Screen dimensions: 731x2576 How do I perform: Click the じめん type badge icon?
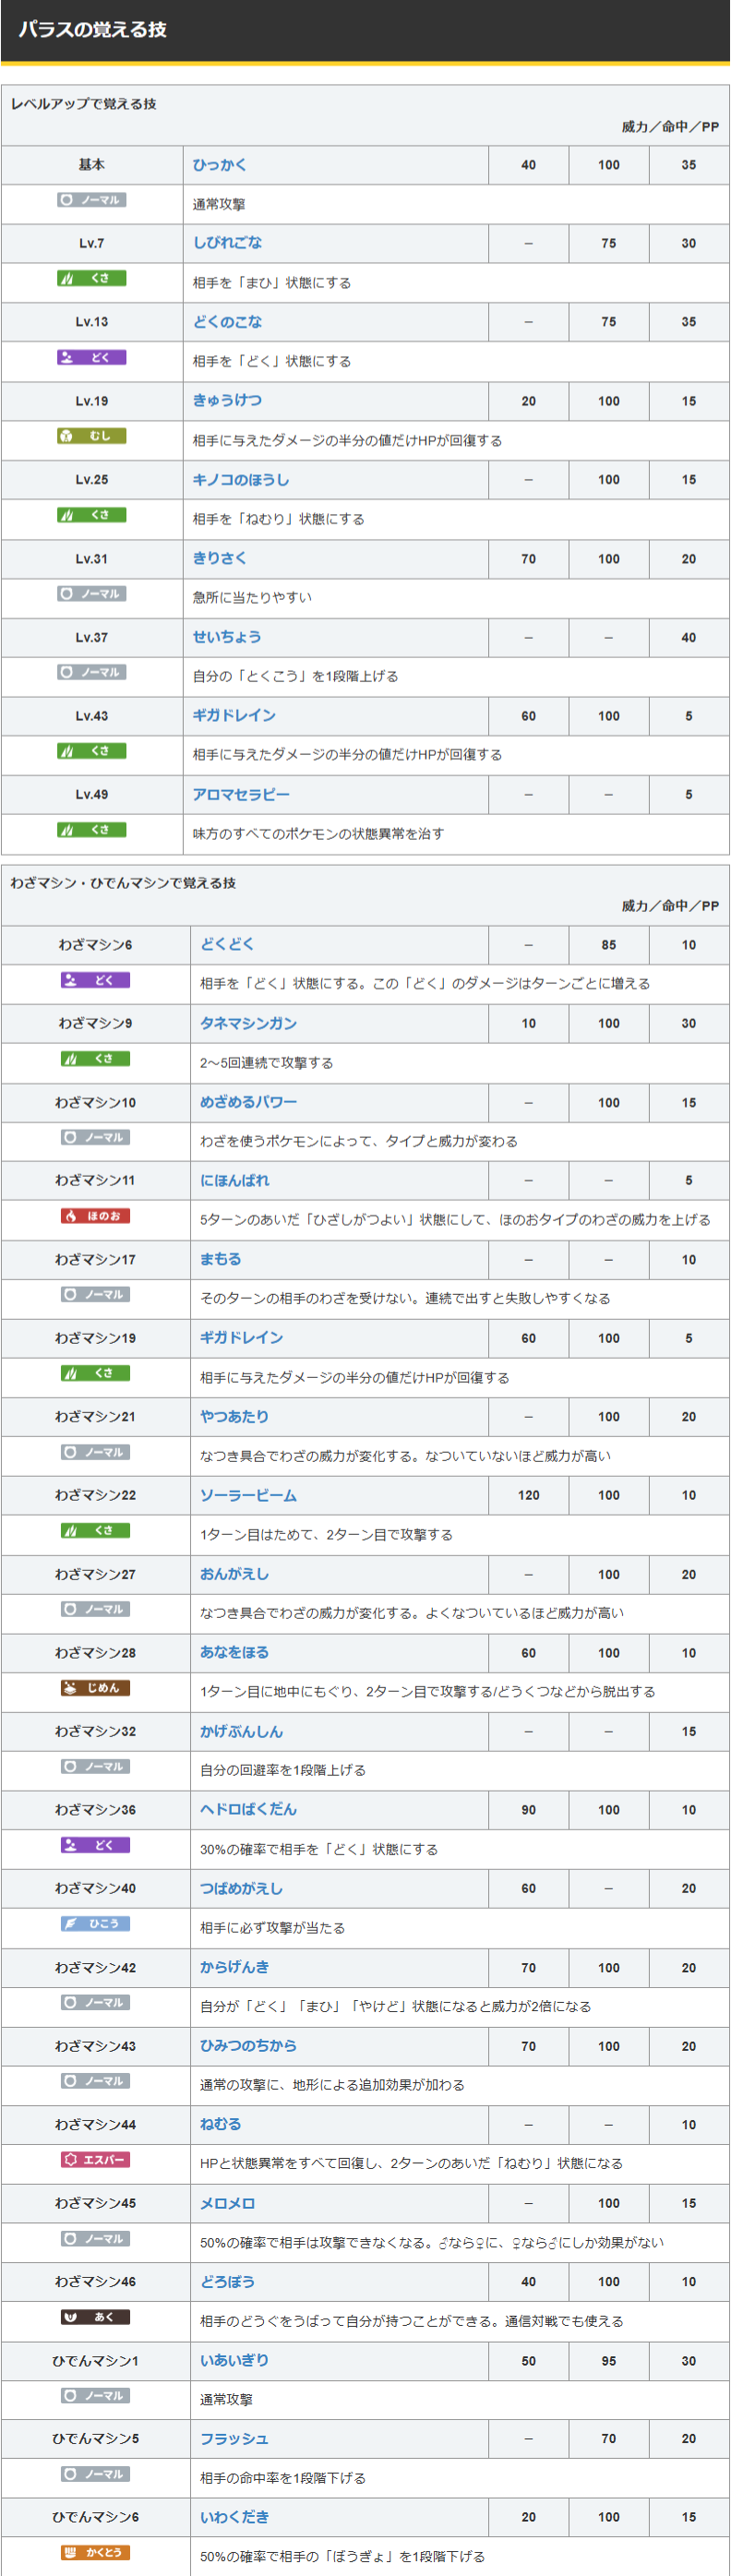point(95,1688)
